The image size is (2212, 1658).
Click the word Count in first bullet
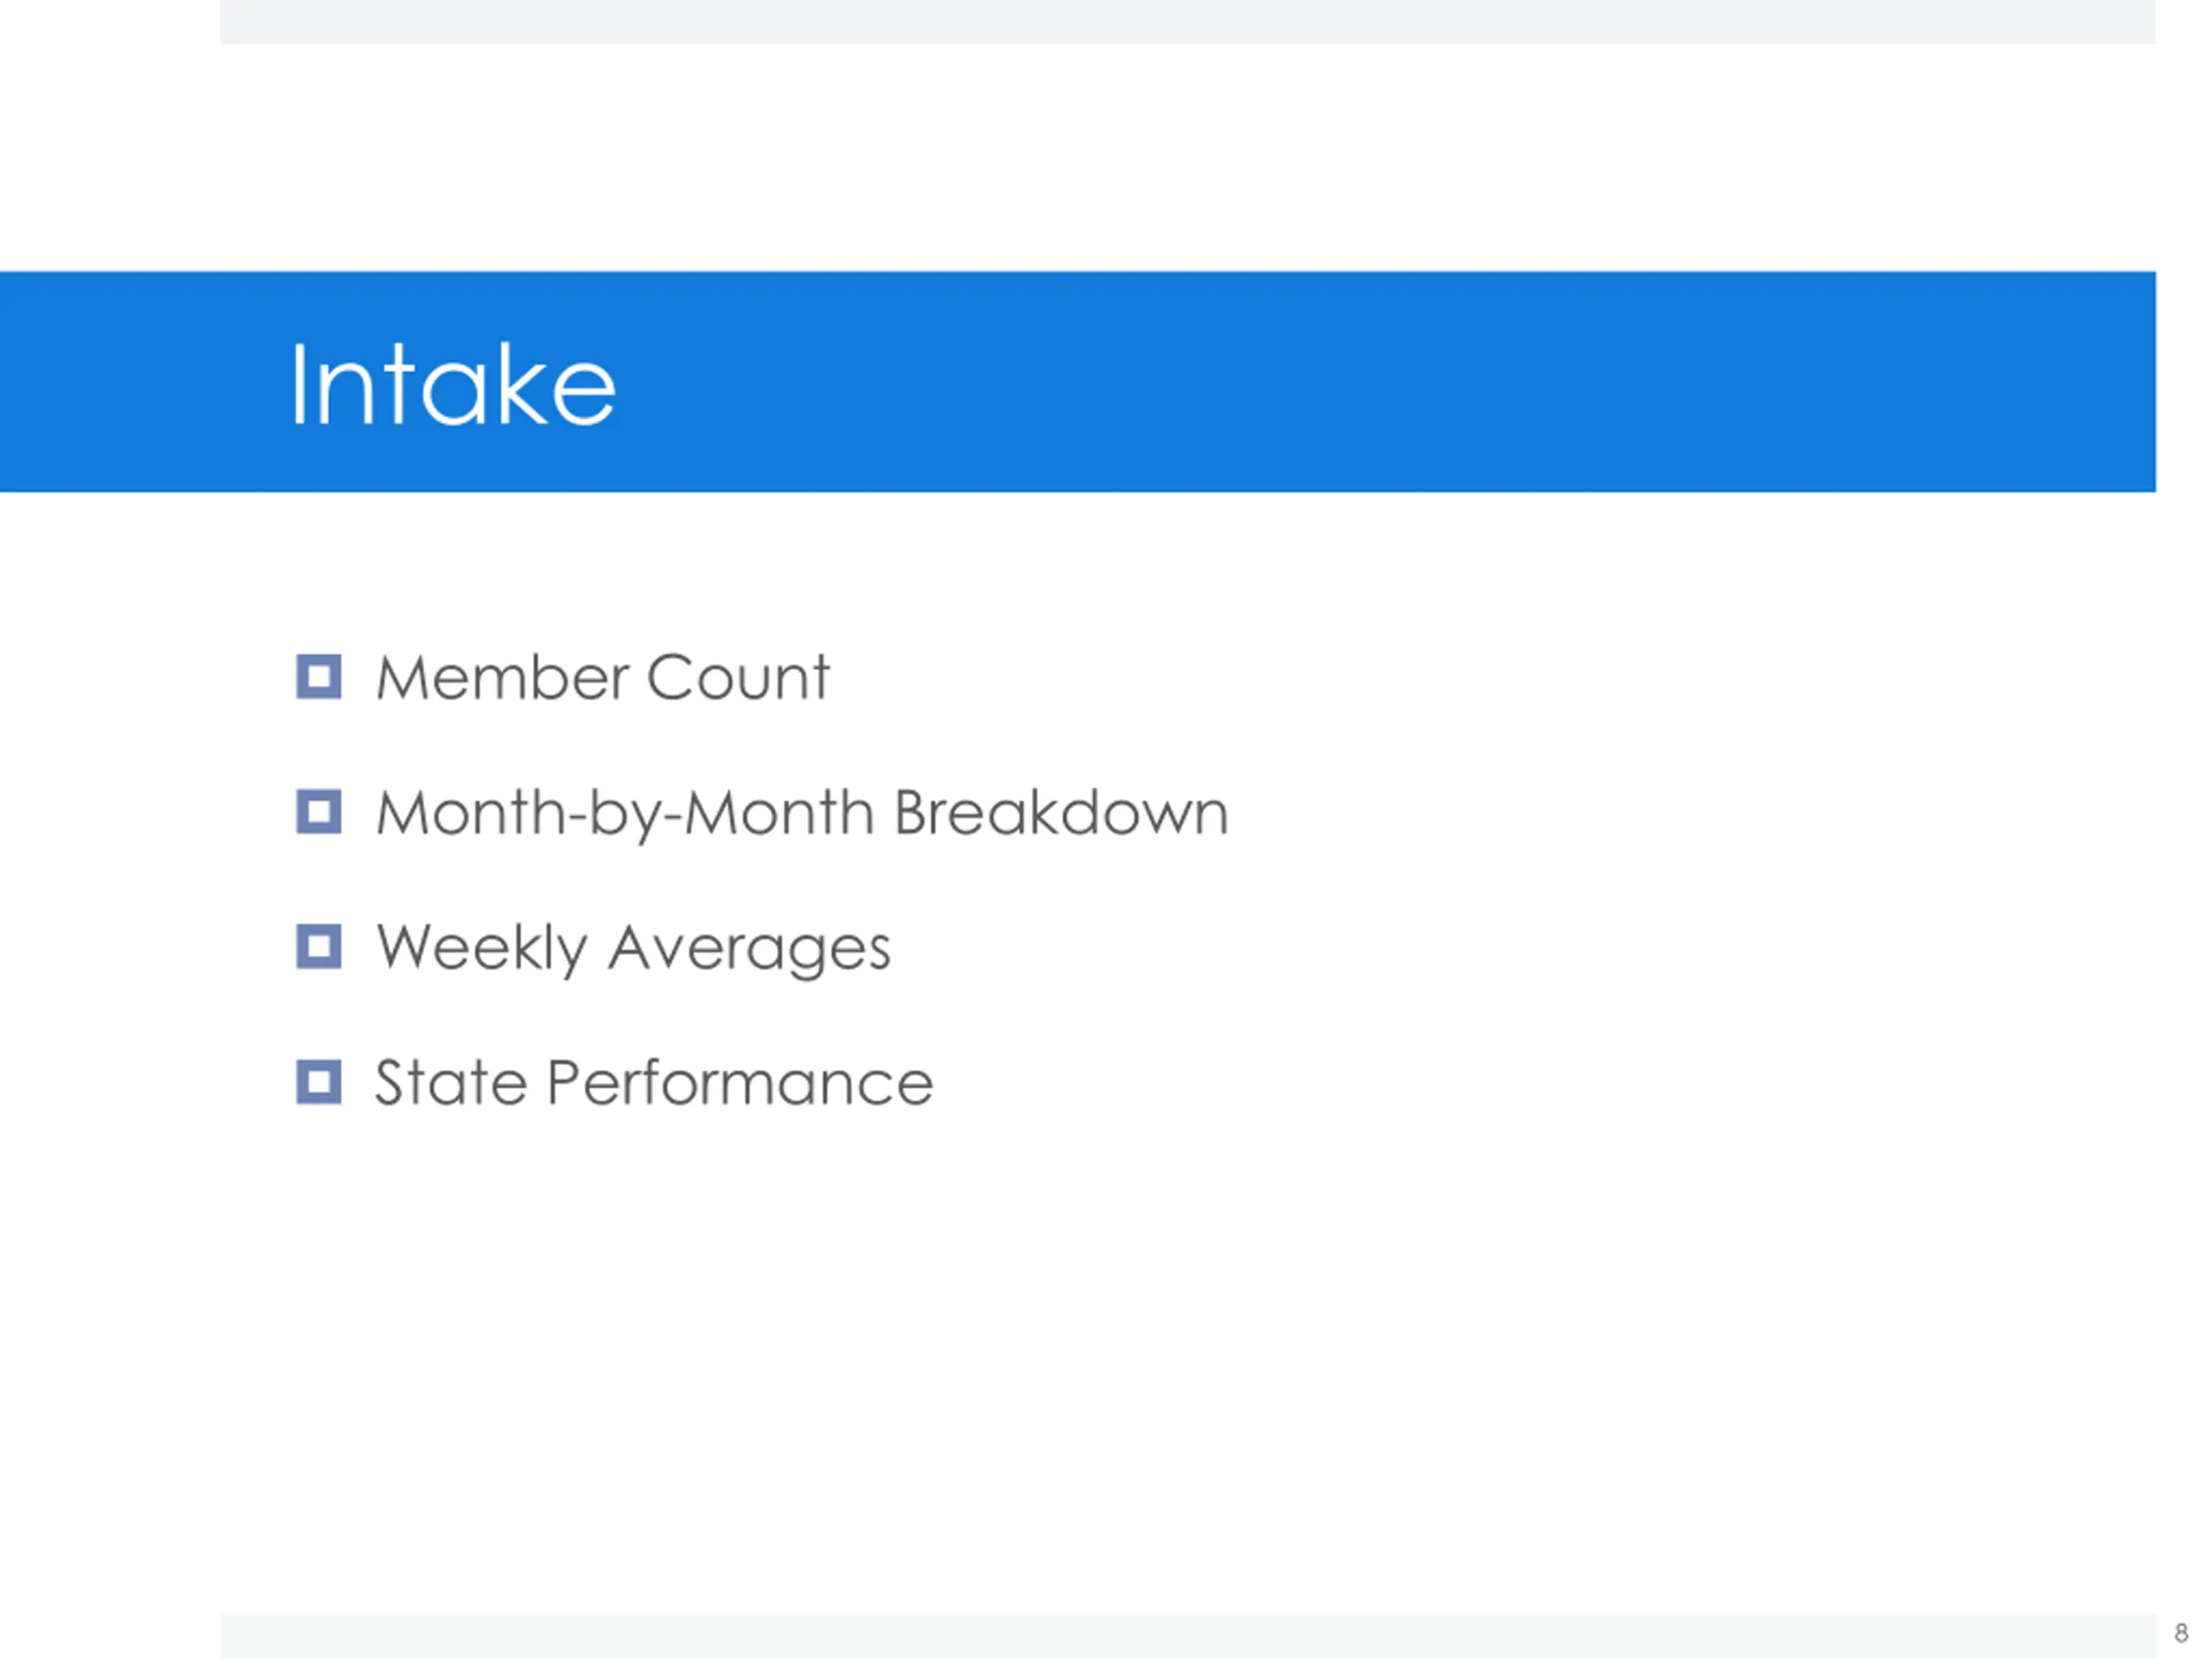pos(738,678)
